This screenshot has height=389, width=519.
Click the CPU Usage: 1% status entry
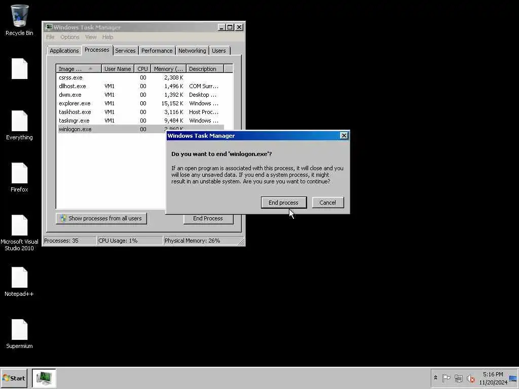point(130,241)
